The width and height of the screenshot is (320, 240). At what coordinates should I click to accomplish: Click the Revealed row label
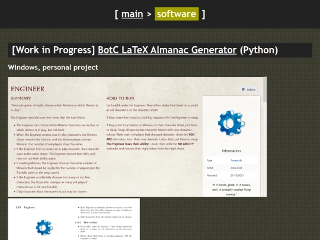[x=212, y=175]
